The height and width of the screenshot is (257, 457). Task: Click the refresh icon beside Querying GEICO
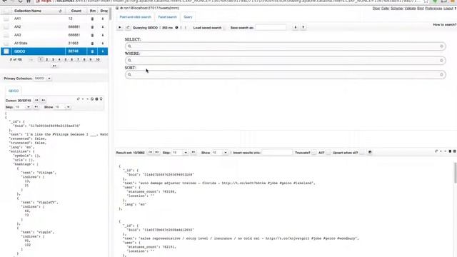(x=128, y=27)
